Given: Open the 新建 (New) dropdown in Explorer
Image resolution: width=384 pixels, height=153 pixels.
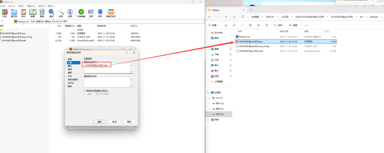Looking at the screenshot, I should (214, 25).
